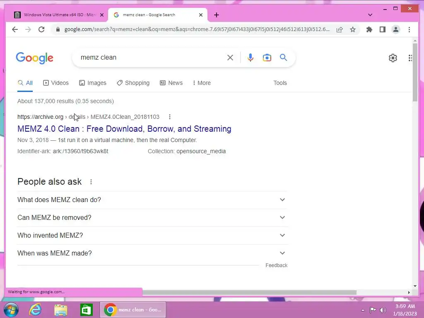The height and width of the screenshot is (318, 424).
Task: Open People also ask options dots
Action: coord(91,182)
